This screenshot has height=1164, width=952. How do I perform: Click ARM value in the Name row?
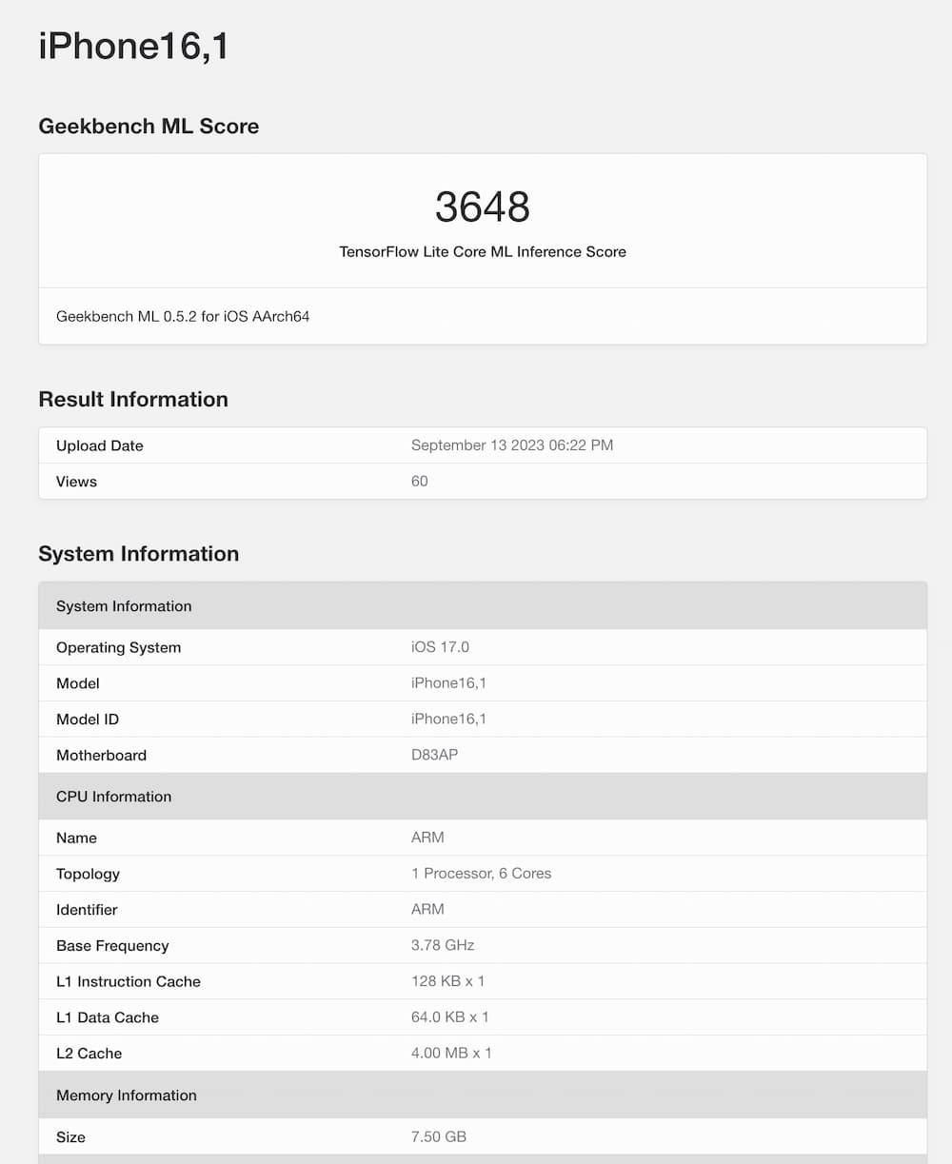pos(427,838)
